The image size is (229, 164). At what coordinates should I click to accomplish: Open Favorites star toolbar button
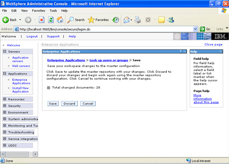pos(98,20)
